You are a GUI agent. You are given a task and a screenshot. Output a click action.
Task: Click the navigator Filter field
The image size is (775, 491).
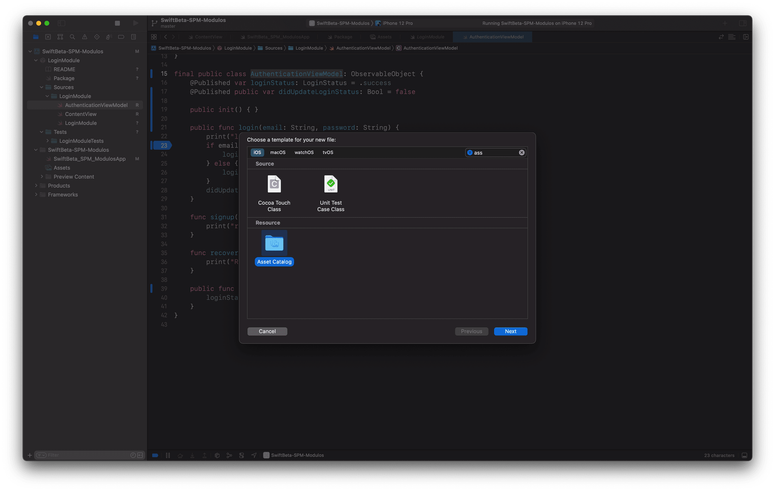tap(89, 455)
